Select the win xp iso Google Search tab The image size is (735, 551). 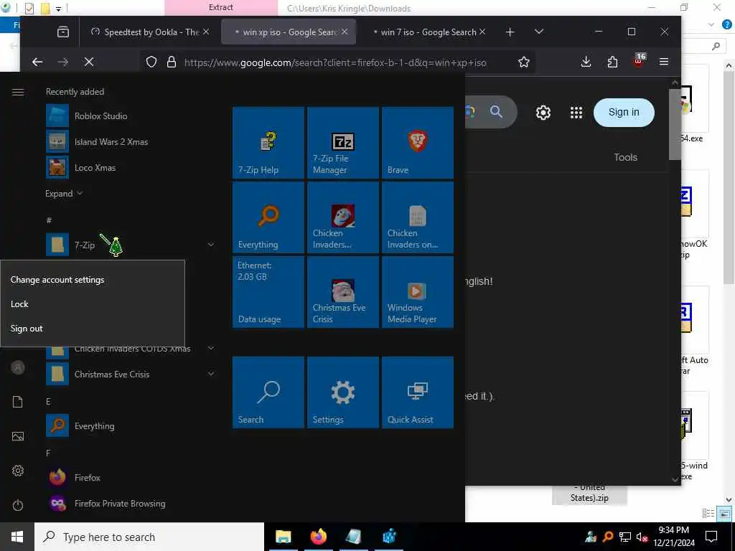pos(289,32)
